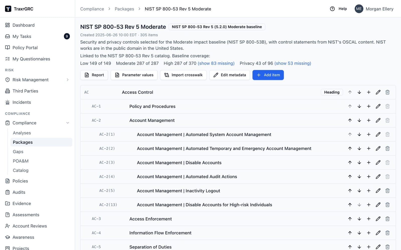Edit AC-2(3) Disable Accounts item
This screenshot has height=250, width=401.
click(378, 162)
